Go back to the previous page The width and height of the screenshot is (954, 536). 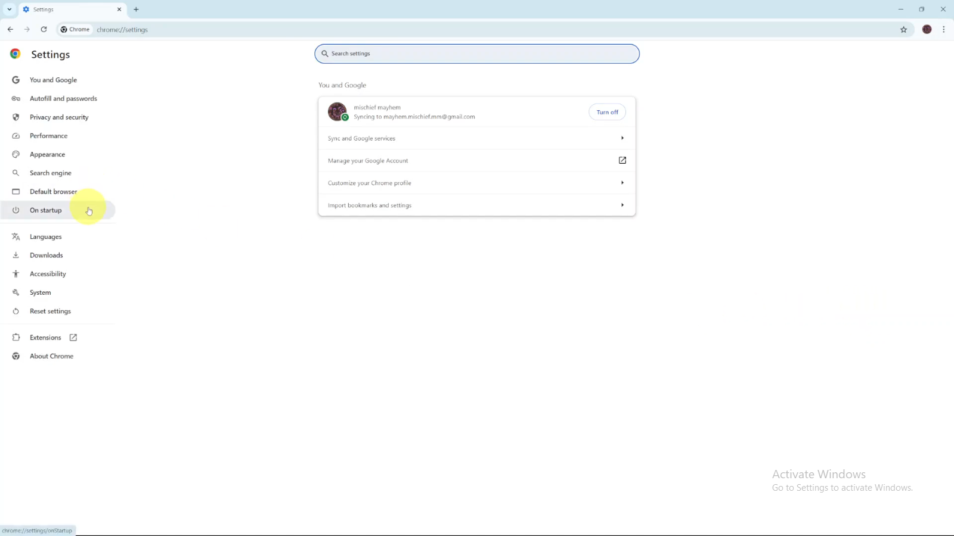tap(11, 29)
